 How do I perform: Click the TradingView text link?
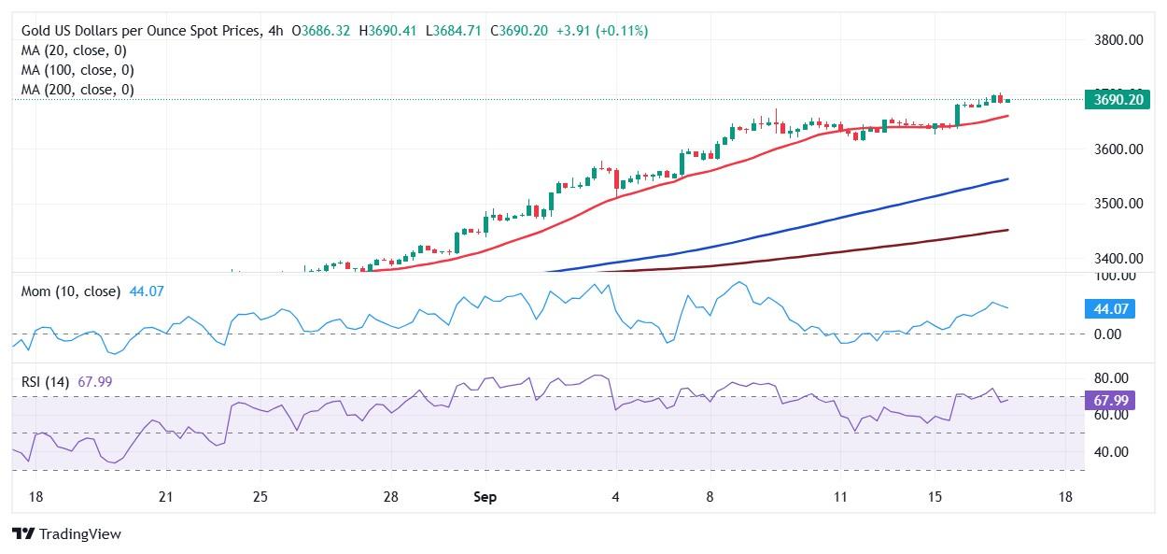pos(80,534)
